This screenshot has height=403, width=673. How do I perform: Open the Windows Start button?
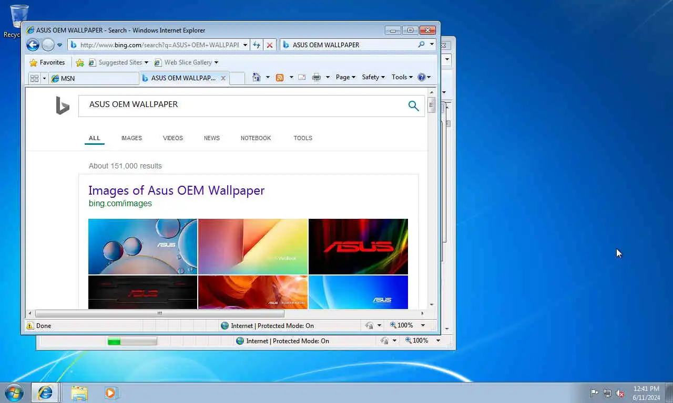[x=14, y=393]
